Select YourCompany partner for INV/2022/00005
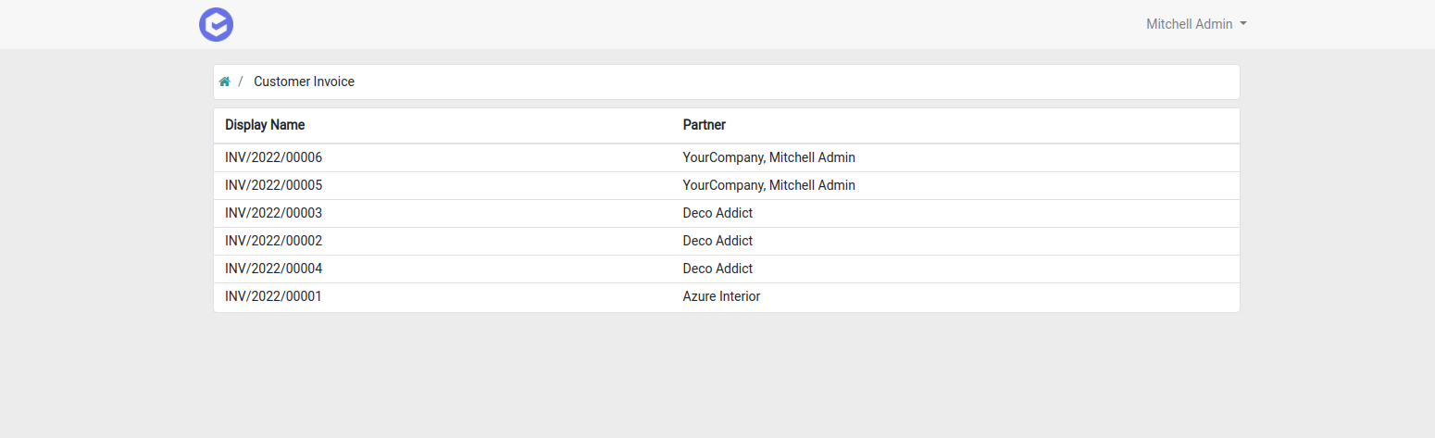Screen dimensions: 1435x438 [768, 185]
